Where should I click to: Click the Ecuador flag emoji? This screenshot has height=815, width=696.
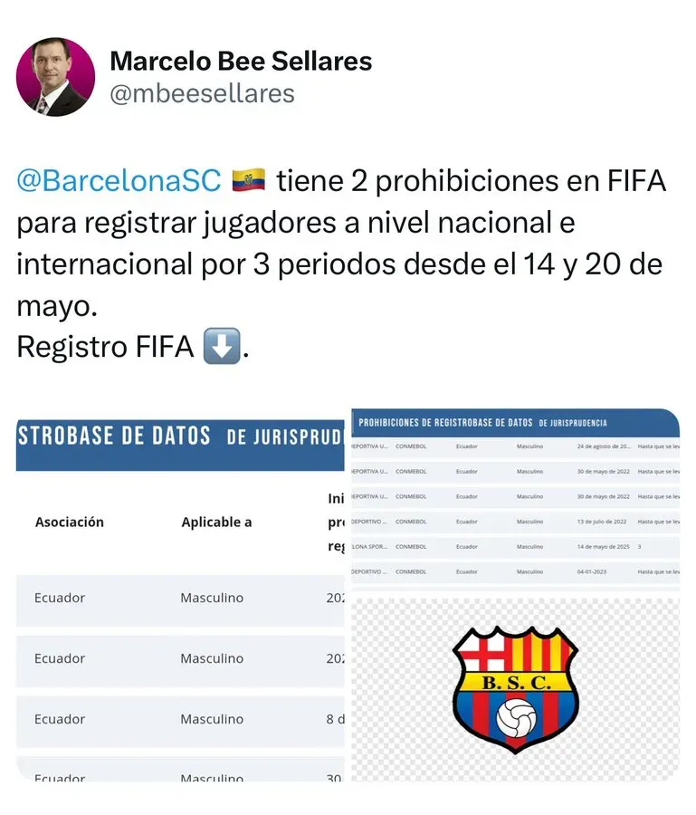pyautogui.click(x=248, y=180)
